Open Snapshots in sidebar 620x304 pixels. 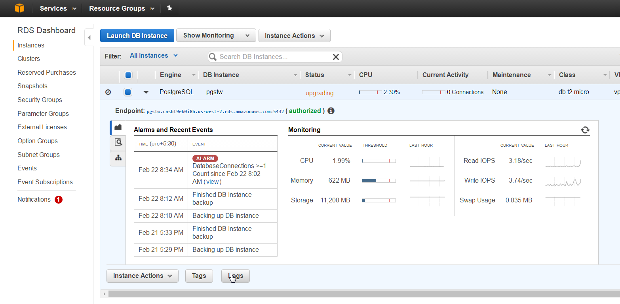click(x=32, y=86)
